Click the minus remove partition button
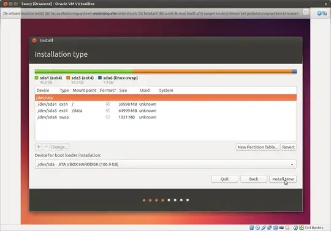This screenshot has height=231, width=331. pyautogui.click(x=46, y=147)
